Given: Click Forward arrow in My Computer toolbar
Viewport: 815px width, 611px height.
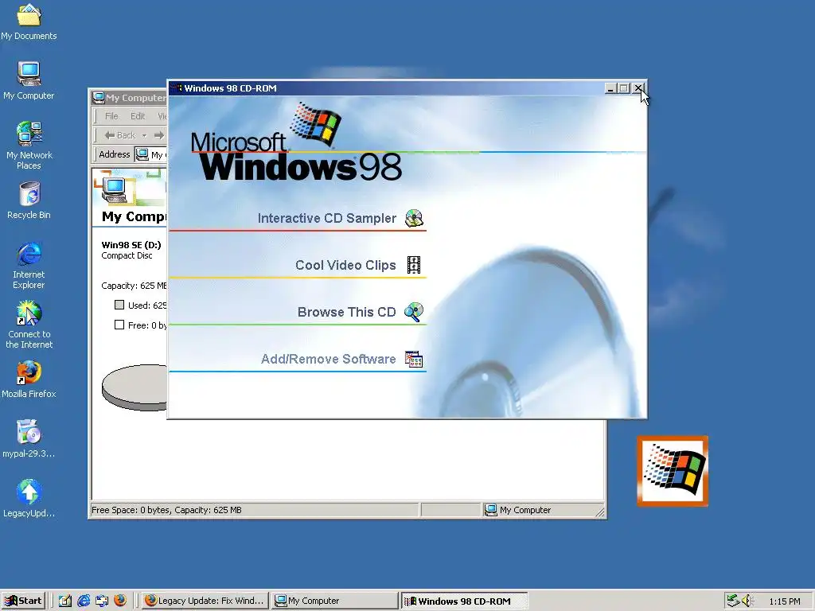Looking at the screenshot, I should pos(159,135).
